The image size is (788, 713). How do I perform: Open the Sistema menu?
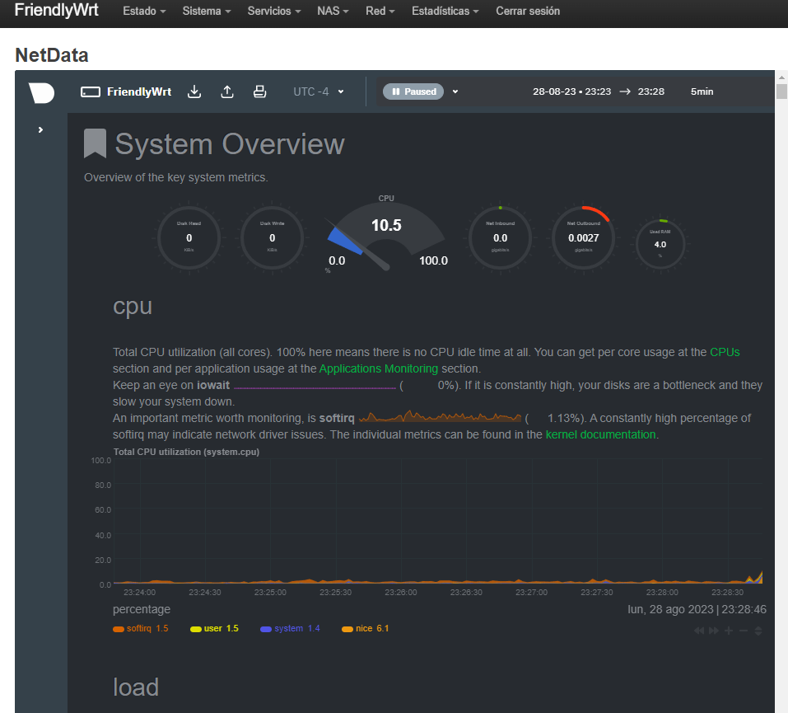(x=207, y=11)
